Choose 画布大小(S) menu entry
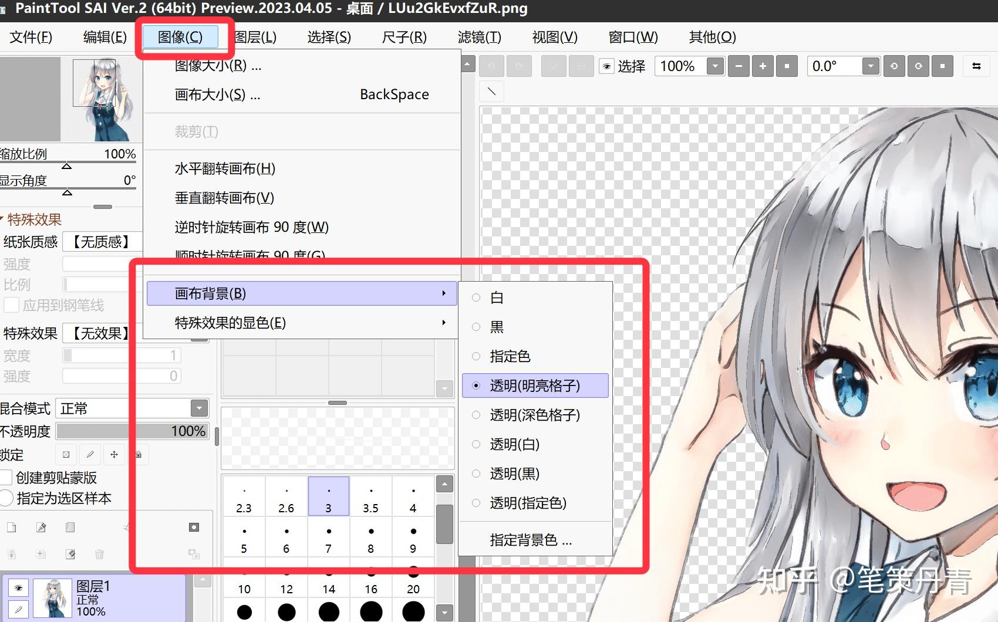Screen dimensions: 998x622 302,94
